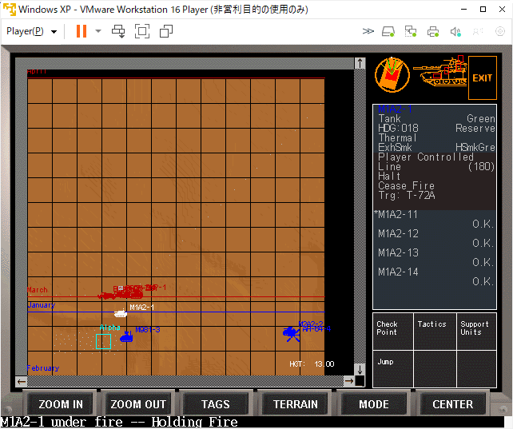
Task: Click the CENTER map button
Action: (453, 404)
